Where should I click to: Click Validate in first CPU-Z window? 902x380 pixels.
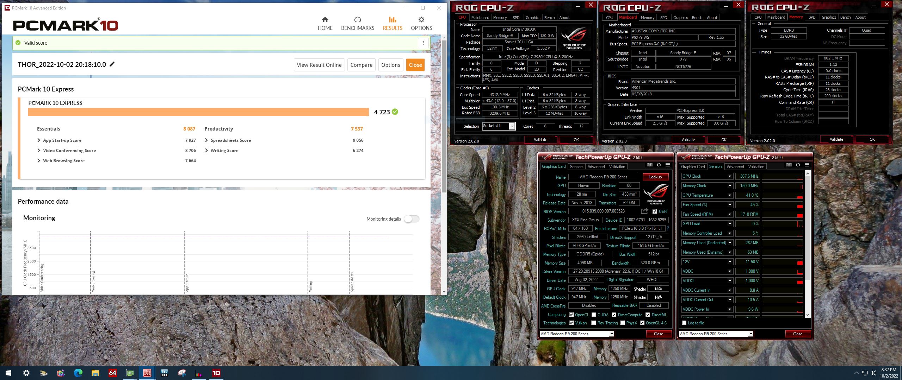tap(540, 140)
